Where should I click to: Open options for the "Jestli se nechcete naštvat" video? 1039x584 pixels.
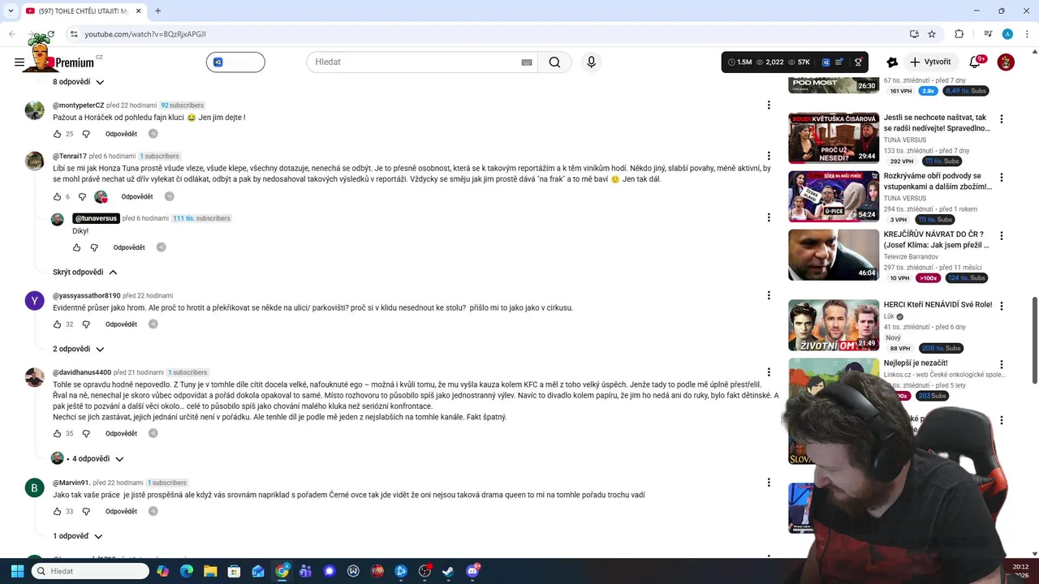[1001, 119]
